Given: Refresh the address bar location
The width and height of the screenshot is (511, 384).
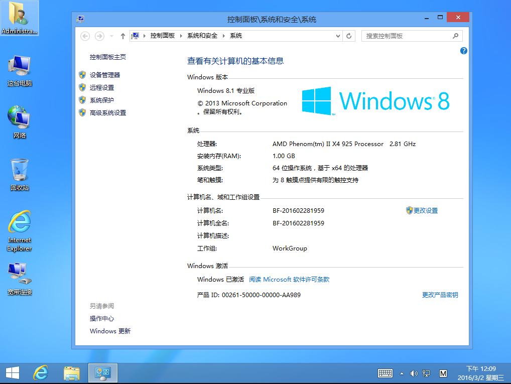Looking at the screenshot, I should tap(349, 36).
